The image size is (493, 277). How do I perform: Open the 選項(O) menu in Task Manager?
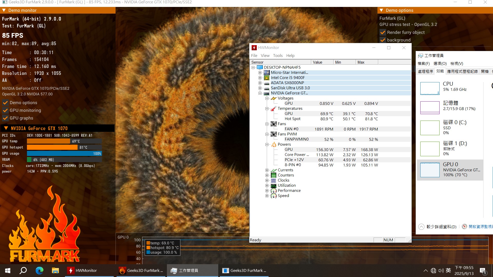[440, 64]
